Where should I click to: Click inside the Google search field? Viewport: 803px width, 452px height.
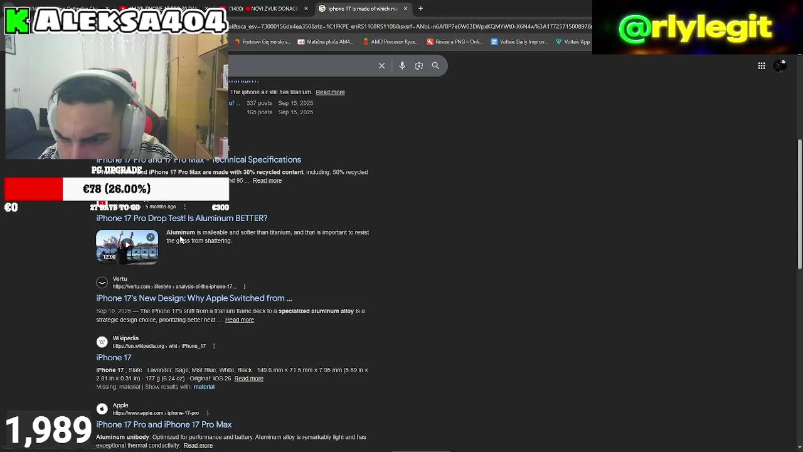[301, 65]
